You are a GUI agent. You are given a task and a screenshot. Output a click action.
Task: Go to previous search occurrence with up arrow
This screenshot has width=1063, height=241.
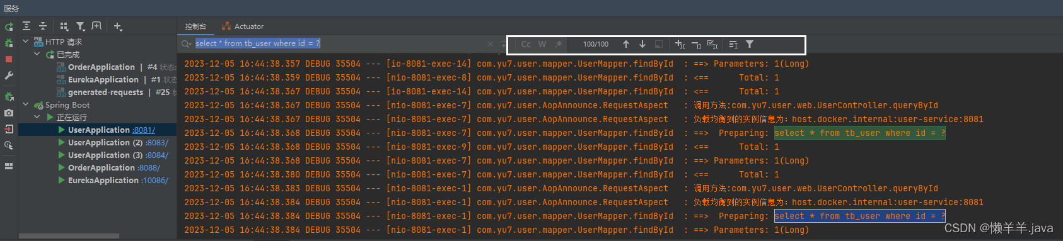(x=626, y=44)
